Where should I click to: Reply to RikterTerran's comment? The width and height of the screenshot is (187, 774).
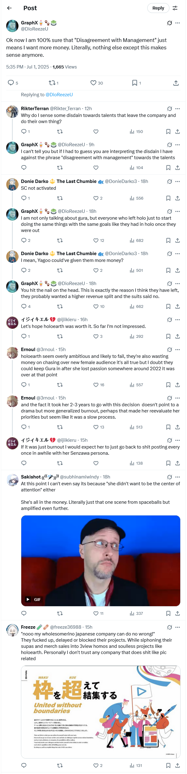pos(24,131)
